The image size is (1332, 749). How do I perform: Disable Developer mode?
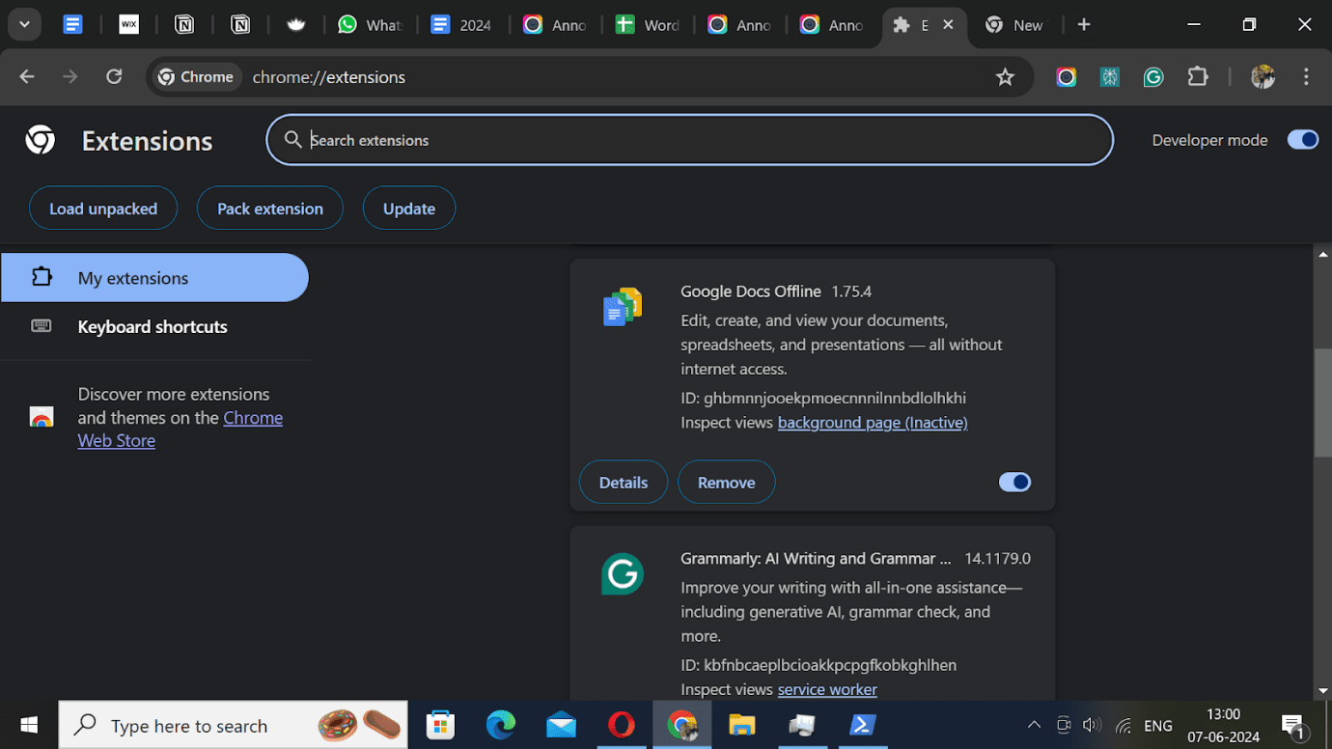click(x=1302, y=139)
